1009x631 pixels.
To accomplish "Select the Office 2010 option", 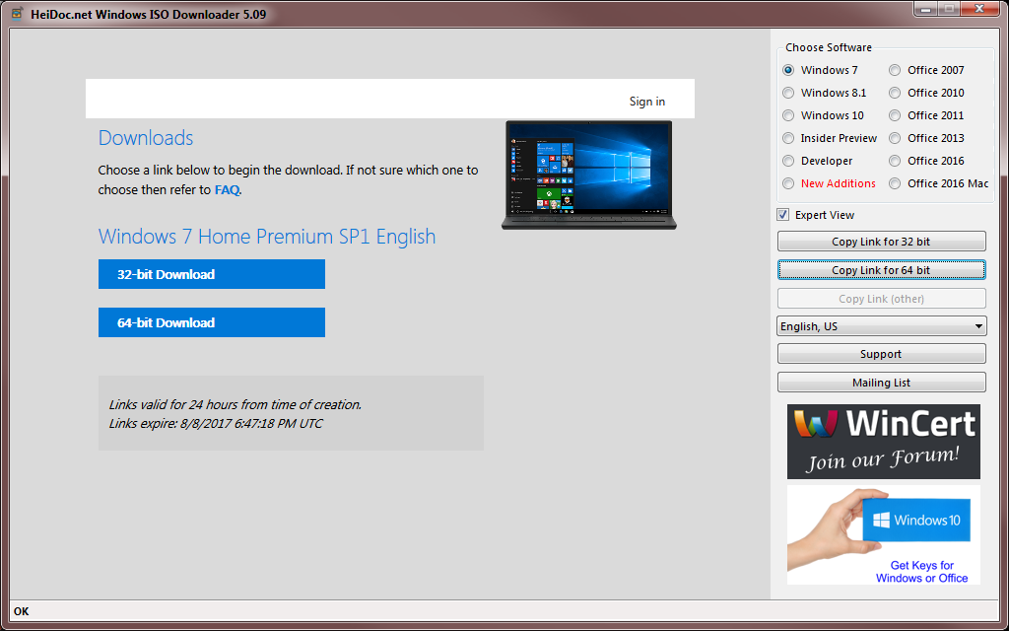I will (895, 93).
